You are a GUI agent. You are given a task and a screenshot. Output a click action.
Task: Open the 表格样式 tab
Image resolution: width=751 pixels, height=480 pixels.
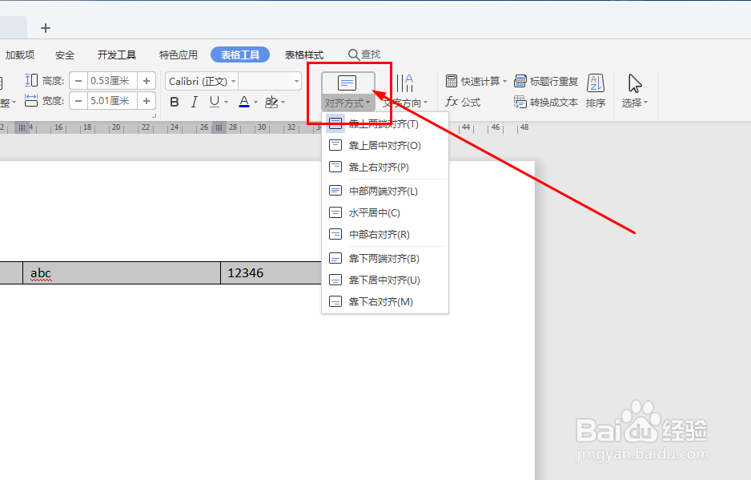[x=304, y=55]
